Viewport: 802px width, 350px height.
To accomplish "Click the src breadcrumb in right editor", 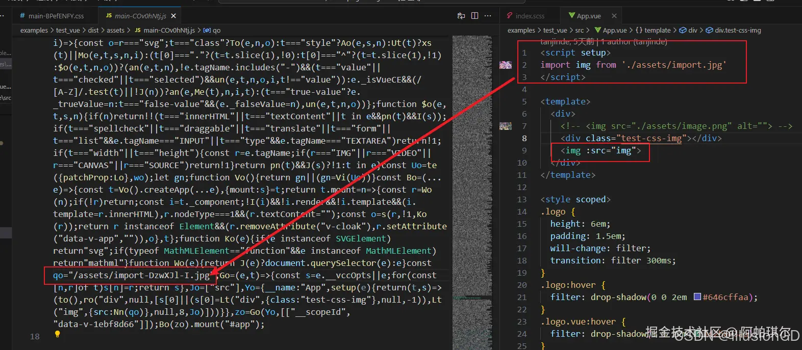I will (x=580, y=30).
